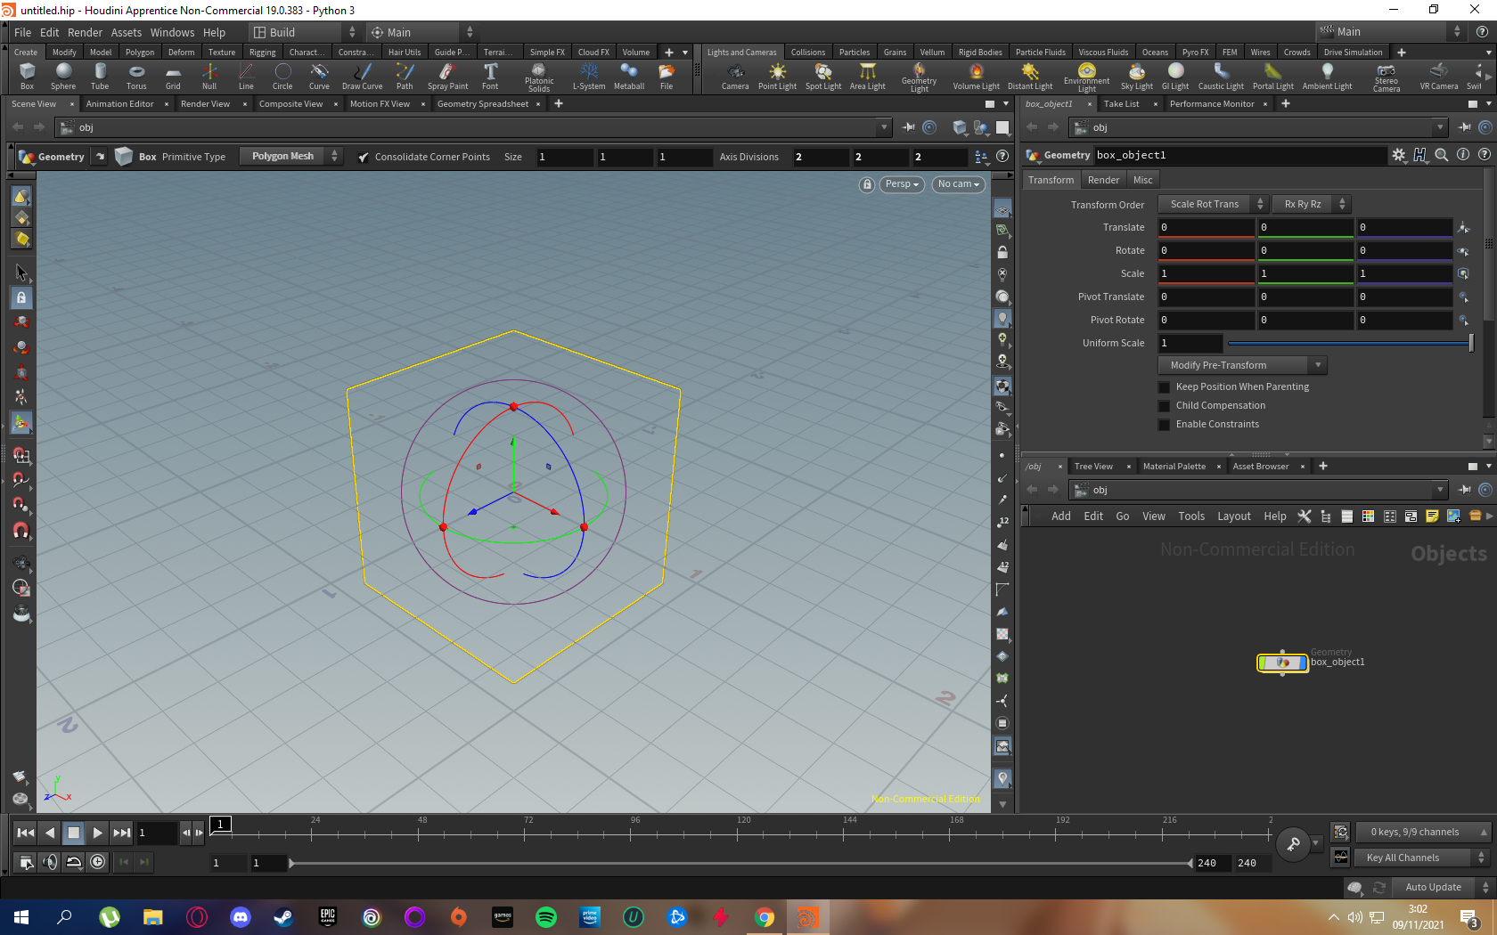Open the Persp view dropdown

pos(902,184)
